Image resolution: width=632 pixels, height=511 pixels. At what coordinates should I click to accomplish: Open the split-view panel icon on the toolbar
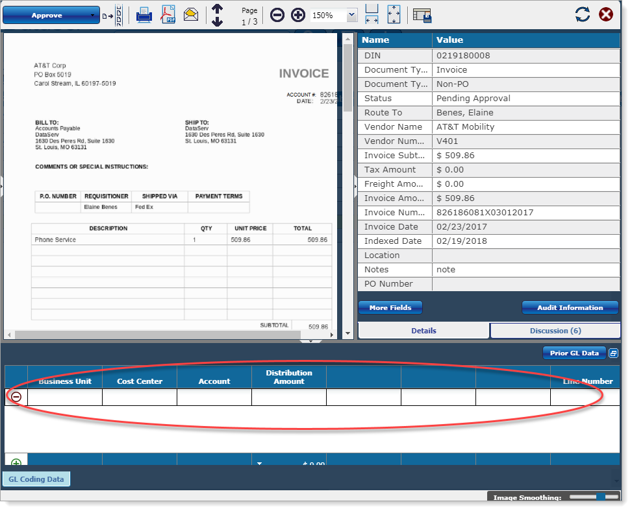pyautogui.click(x=422, y=14)
